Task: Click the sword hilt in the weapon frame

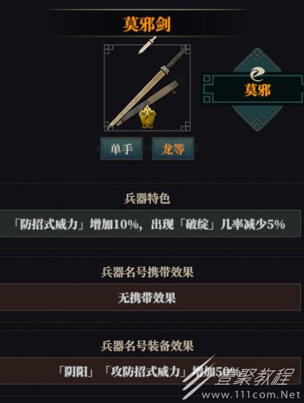Action: (x=174, y=60)
